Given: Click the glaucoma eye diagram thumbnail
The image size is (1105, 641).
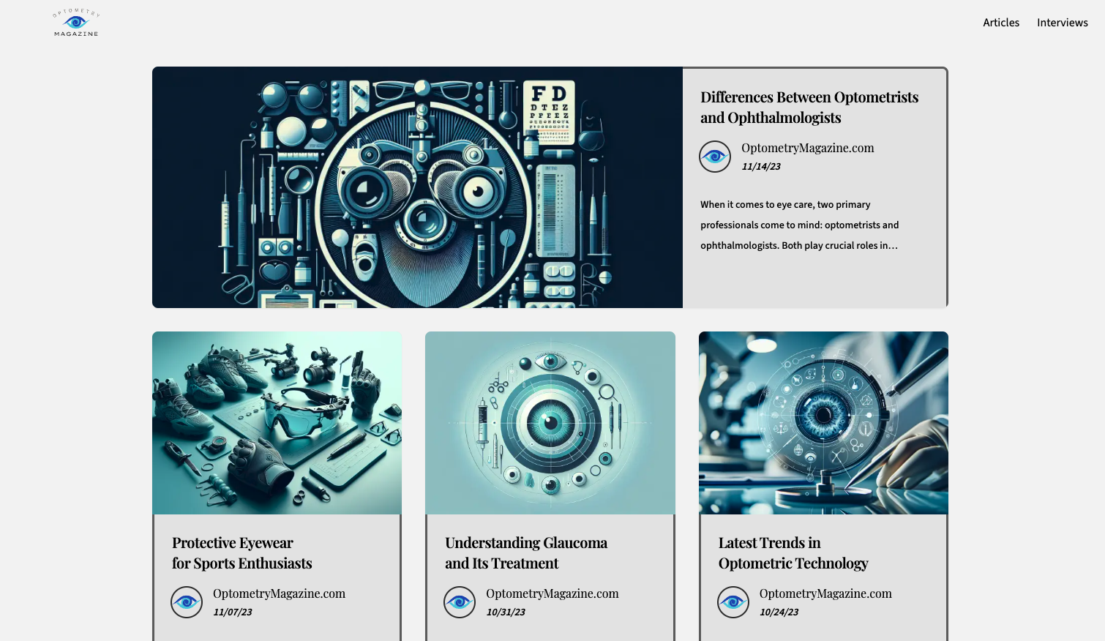Looking at the screenshot, I should (x=550, y=423).
